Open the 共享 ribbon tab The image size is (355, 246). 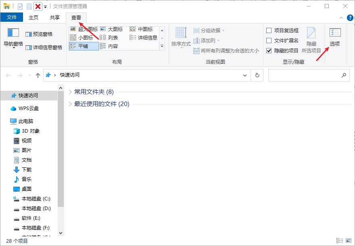[54, 17]
